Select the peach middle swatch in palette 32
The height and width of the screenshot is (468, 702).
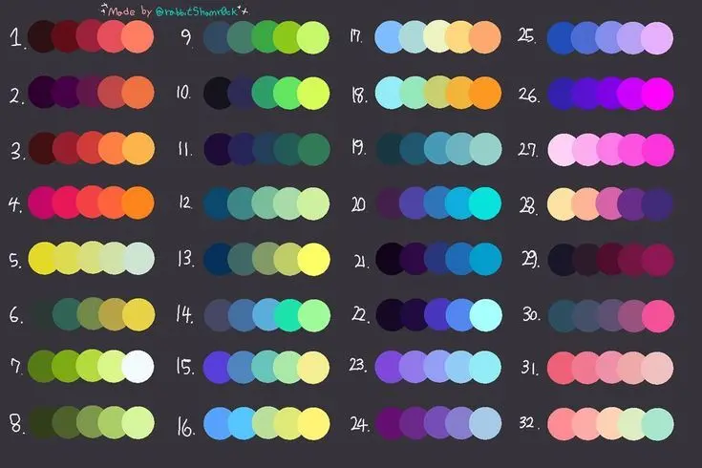click(609, 424)
